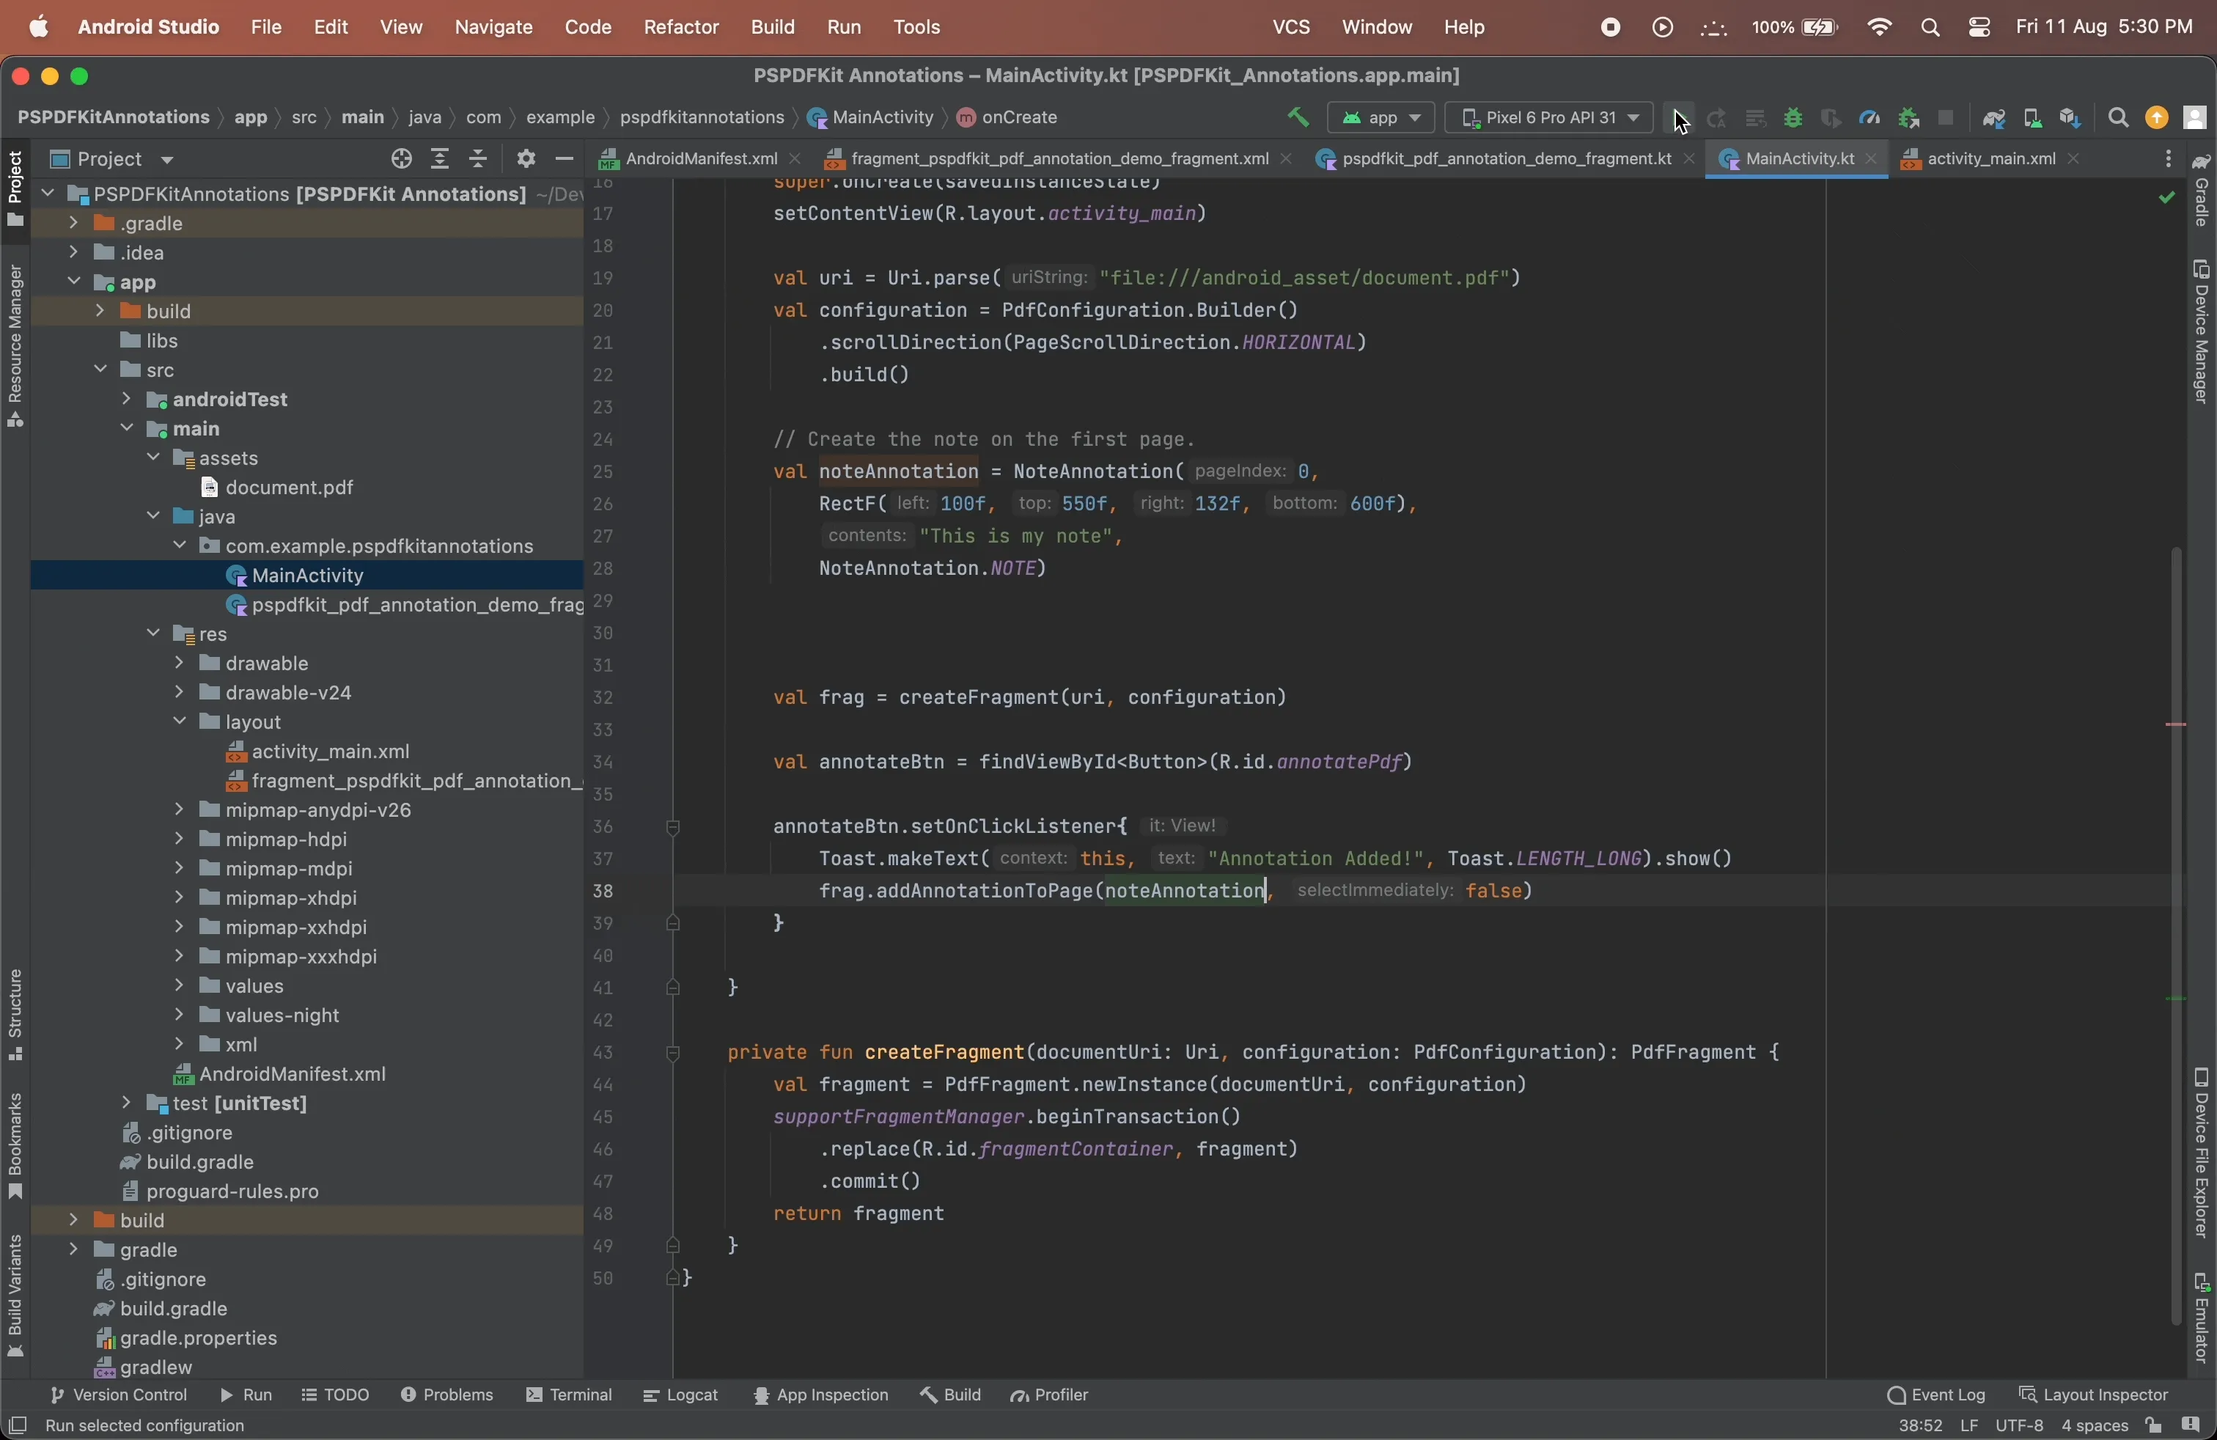Screen dimensions: 2217x1440
Task: Open the Device Manager toolbar icon
Action: tap(2032, 118)
